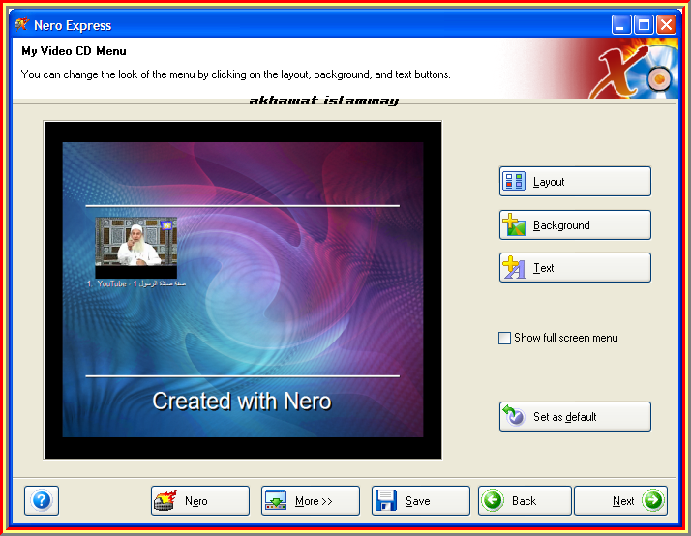Go back with the Back button
The width and height of the screenshot is (691, 536).
[x=525, y=501]
